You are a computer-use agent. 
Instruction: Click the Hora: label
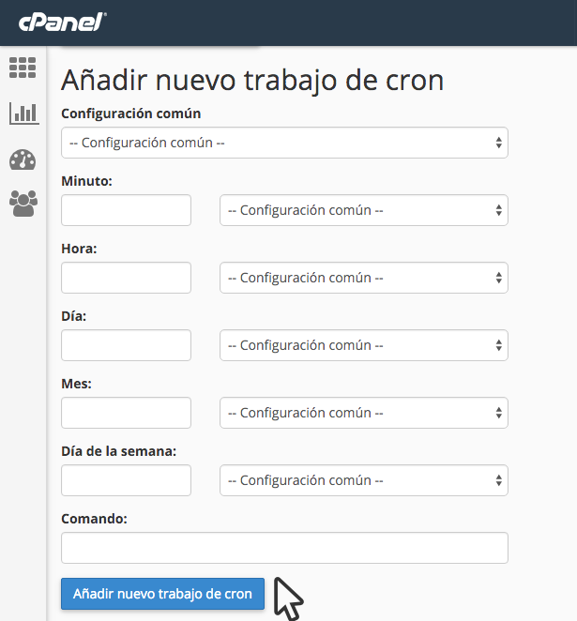point(79,249)
